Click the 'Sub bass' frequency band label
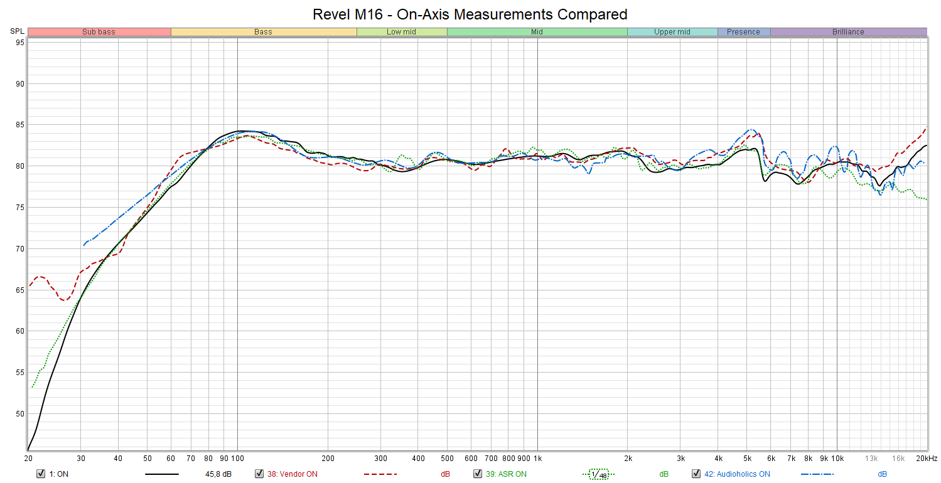 pos(99,32)
